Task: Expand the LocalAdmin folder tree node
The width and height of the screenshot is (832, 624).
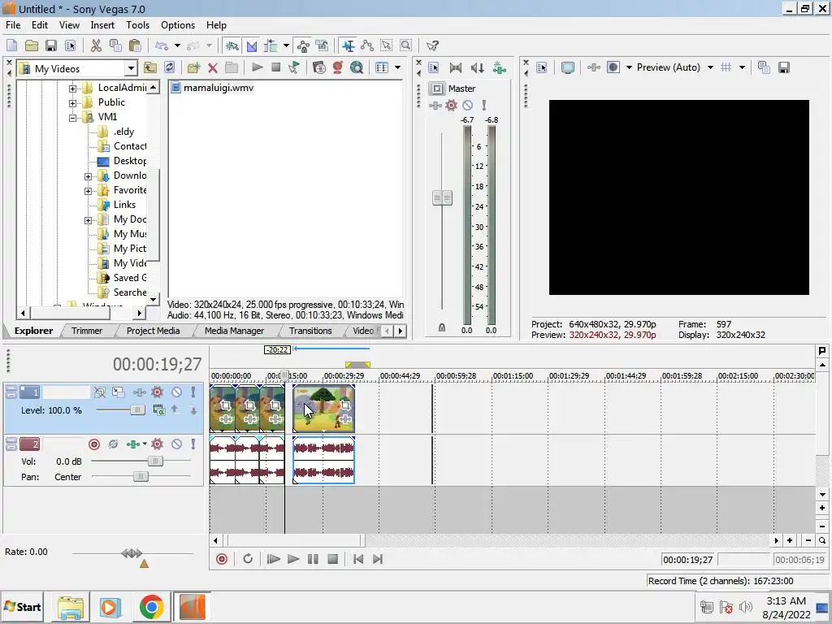Action: point(72,89)
